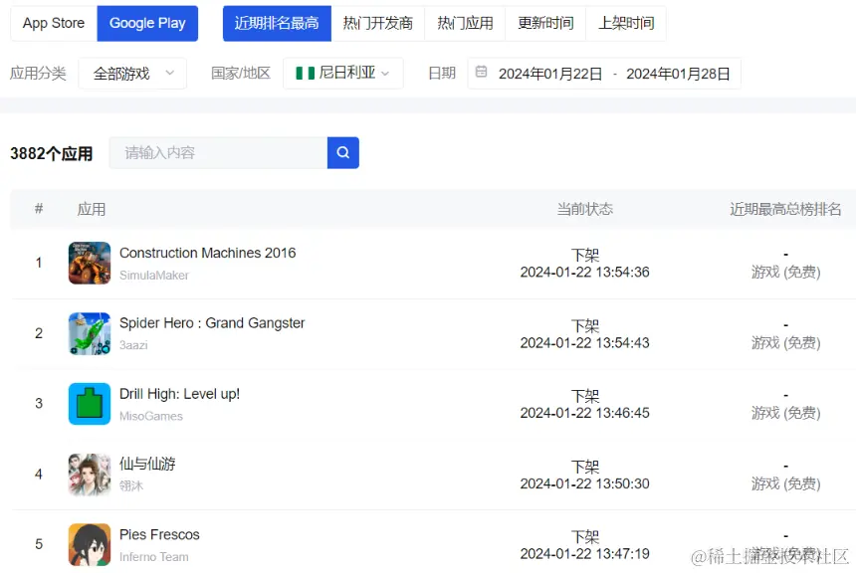Click the 近期最高总榜排名 column header
Image resolution: width=856 pixels, height=573 pixels.
click(785, 209)
